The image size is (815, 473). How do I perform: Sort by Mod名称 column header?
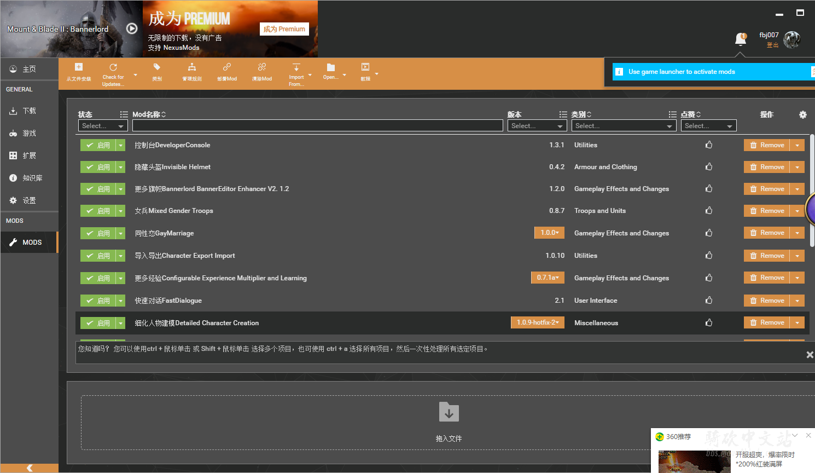coord(149,114)
